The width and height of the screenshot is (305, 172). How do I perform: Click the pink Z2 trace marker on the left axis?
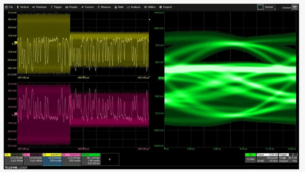pyautogui.click(x=16, y=114)
